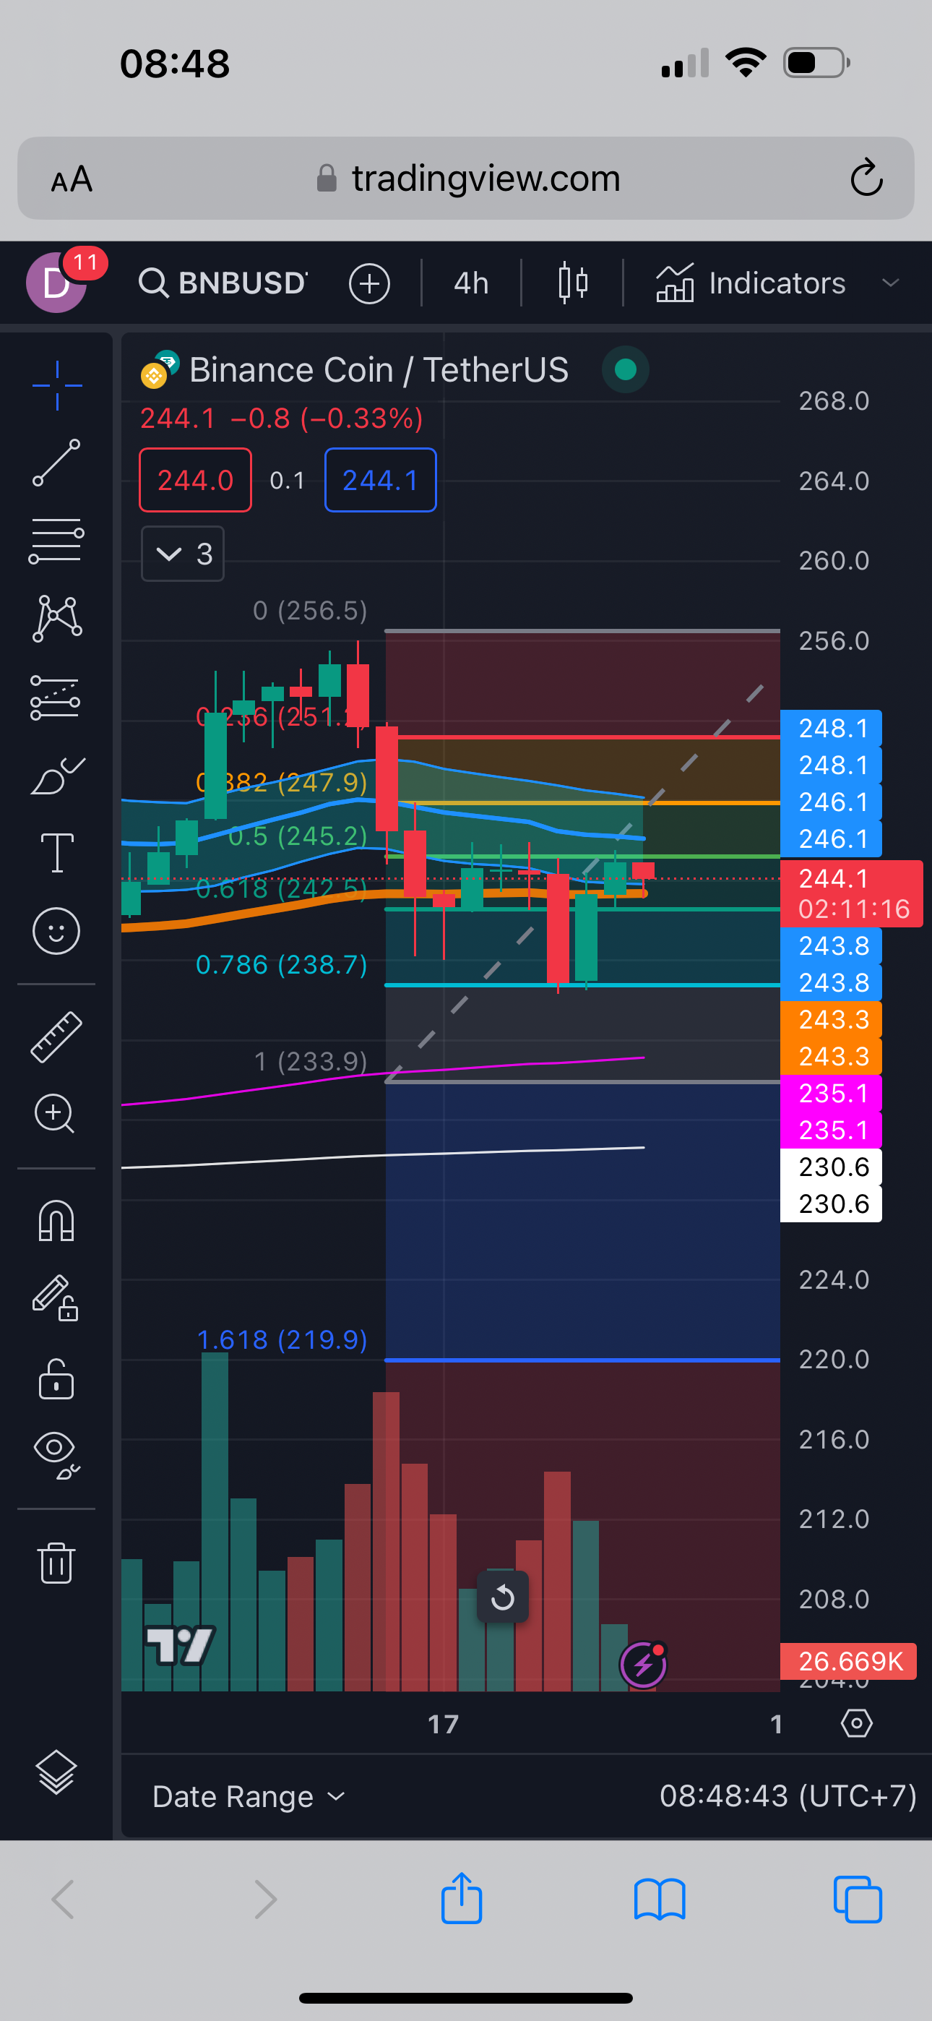Open Safari bookmarks icon
This screenshot has width=932, height=2021.
[660, 1900]
